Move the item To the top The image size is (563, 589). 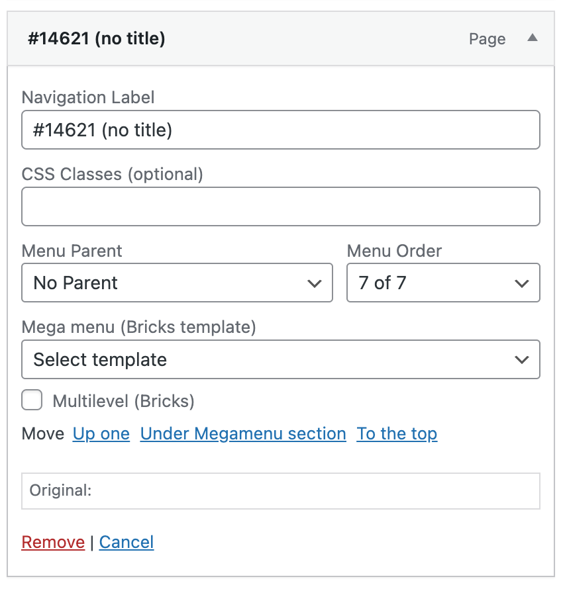point(397,434)
